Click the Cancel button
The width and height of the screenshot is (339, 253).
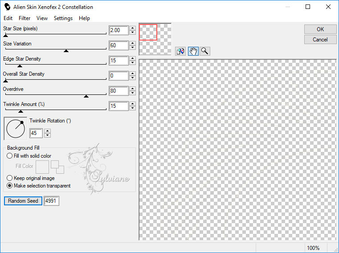(x=320, y=40)
